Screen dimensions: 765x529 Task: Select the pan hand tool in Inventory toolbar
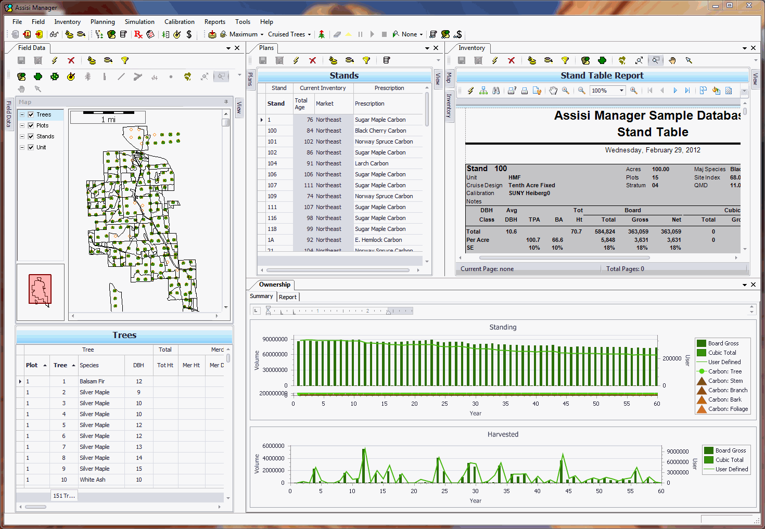point(672,60)
